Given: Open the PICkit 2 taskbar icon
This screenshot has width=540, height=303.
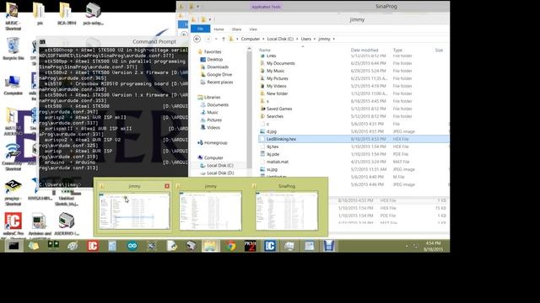Looking at the screenshot, I should click(250, 246).
